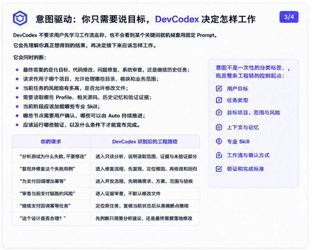Click the 进入只读分析 path cell
The height and width of the screenshot is (250, 312).
point(146,156)
